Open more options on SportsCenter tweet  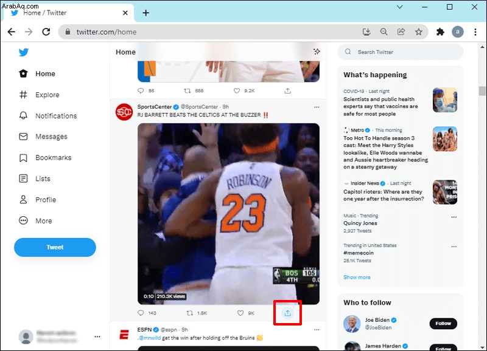pyautogui.click(x=317, y=107)
